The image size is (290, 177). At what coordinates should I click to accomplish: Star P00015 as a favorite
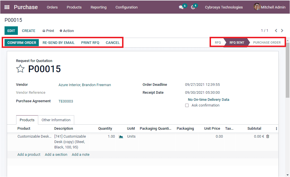click(x=20, y=69)
